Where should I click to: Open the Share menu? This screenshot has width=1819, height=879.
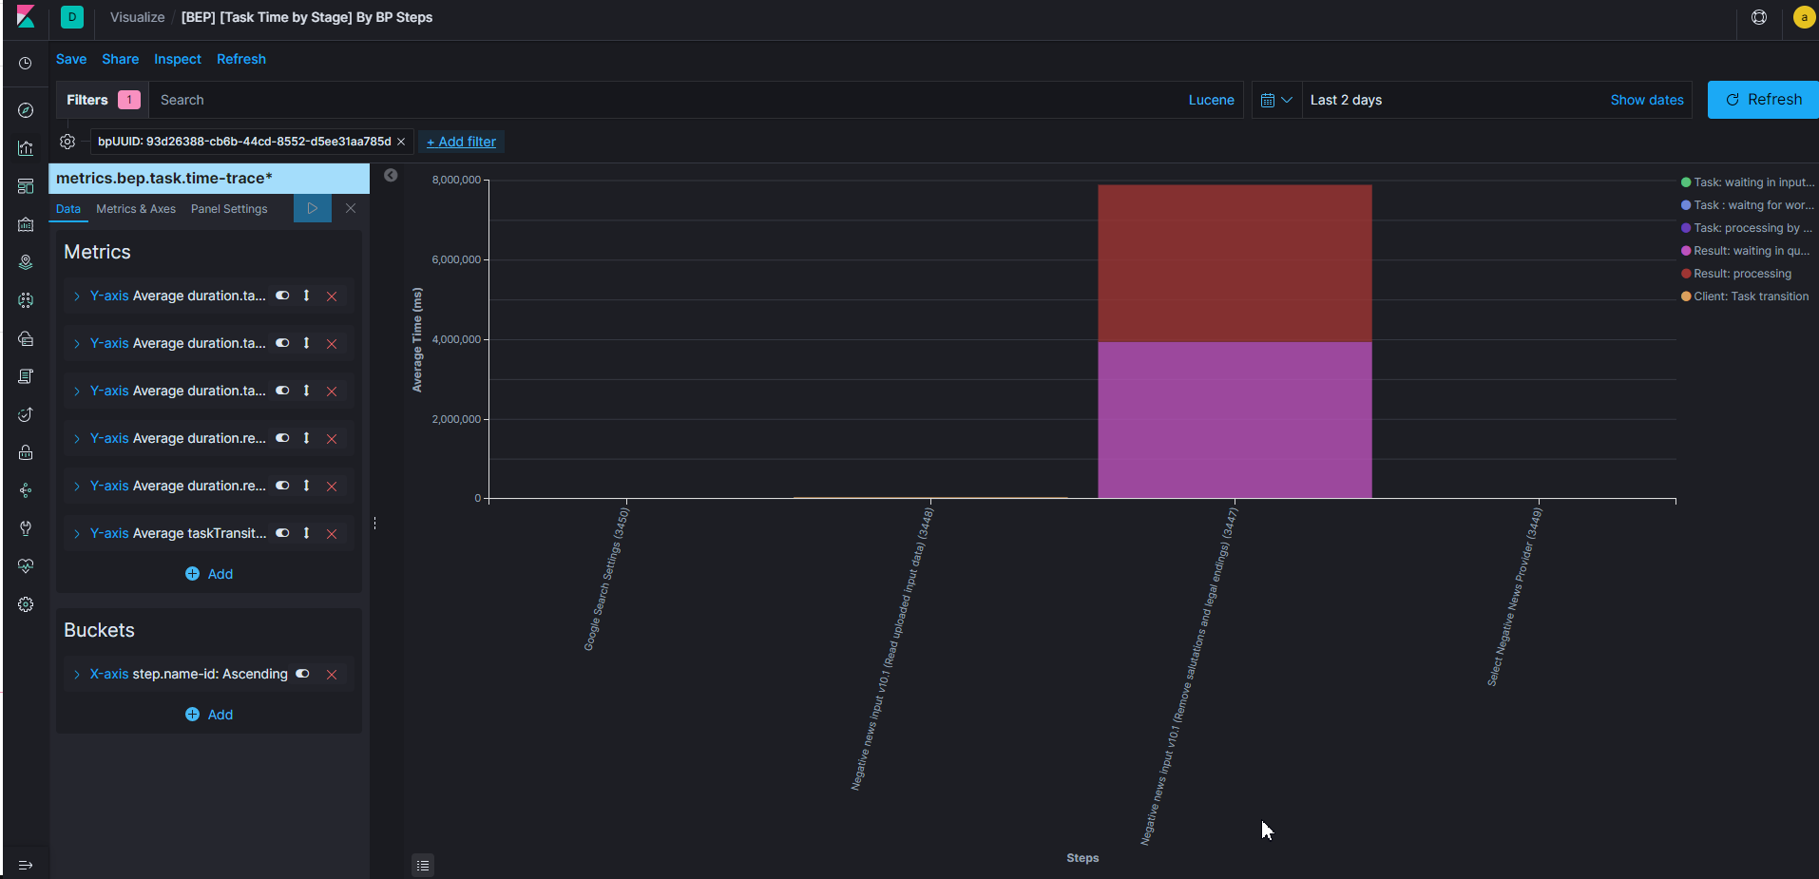pos(121,59)
